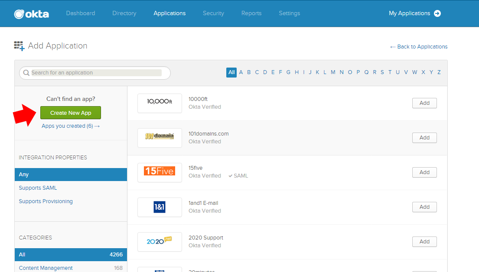The image size is (479, 272).
Task: Filter apps by letter A
Action: coord(241,72)
